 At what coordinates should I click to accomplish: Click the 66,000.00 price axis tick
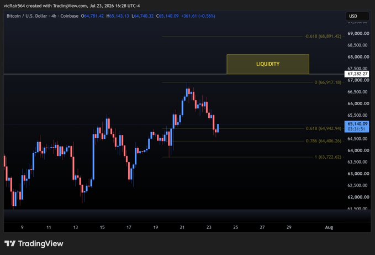pyautogui.click(x=358, y=103)
